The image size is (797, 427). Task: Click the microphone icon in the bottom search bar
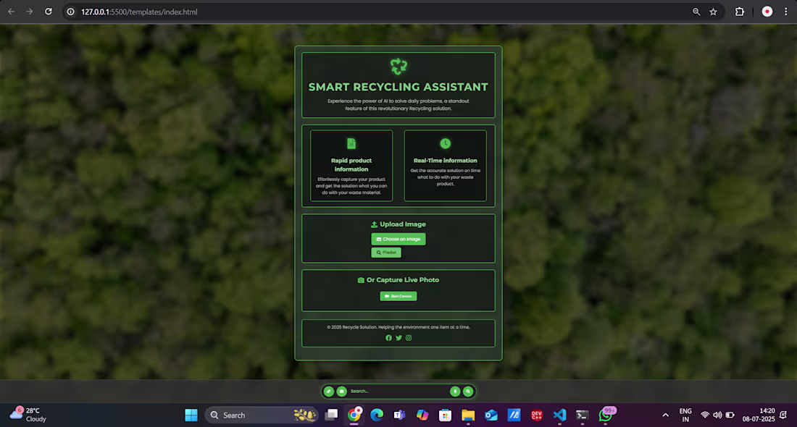click(455, 391)
